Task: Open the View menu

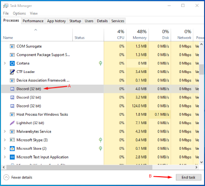Action: pos(34,13)
